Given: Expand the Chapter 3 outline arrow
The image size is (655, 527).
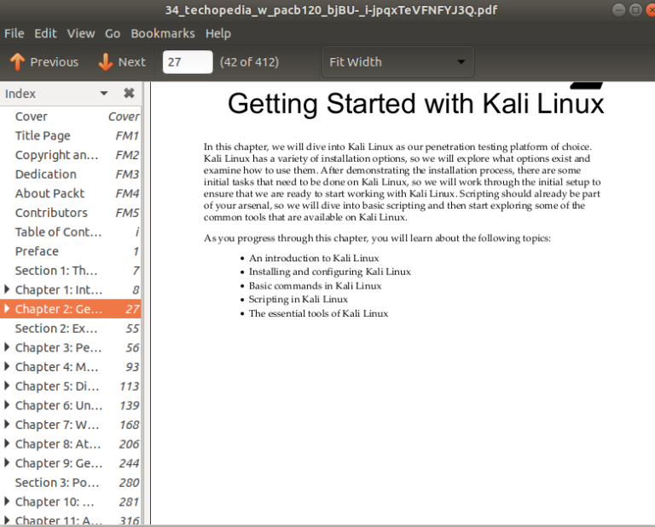Looking at the screenshot, I should click(x=8, y=347).
